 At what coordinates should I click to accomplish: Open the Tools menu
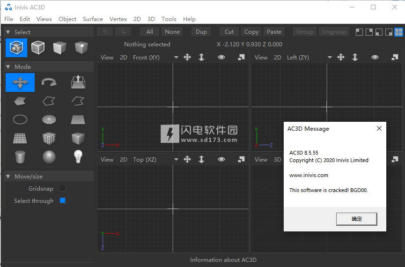tap(169, 19)
